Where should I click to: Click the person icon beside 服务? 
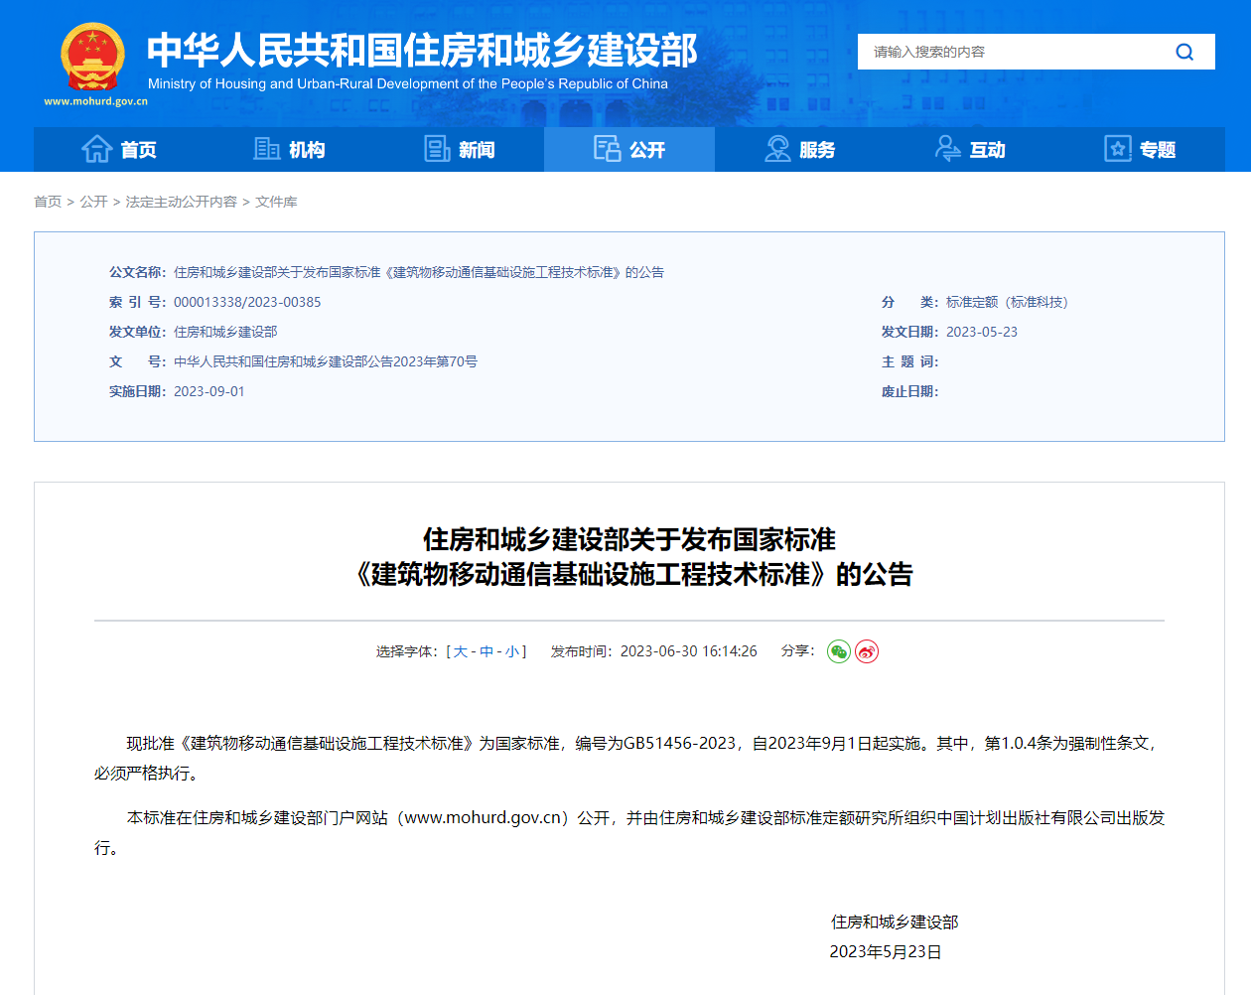pos(776,147)
